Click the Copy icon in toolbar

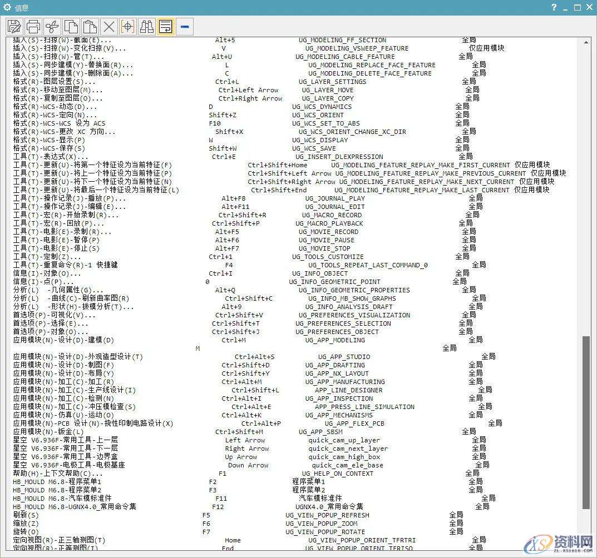71,26
